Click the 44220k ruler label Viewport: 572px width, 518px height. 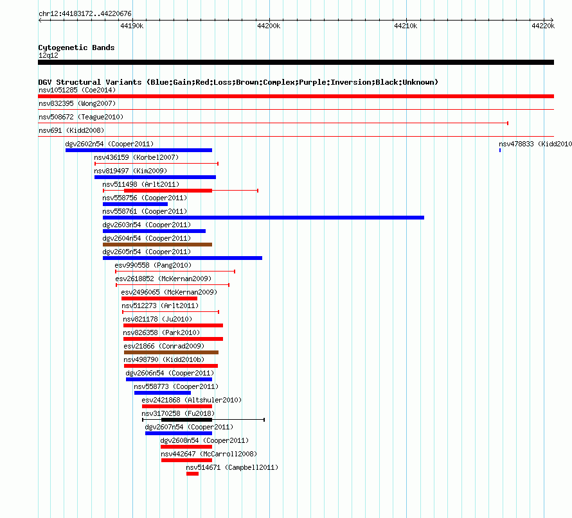[543, 26]
